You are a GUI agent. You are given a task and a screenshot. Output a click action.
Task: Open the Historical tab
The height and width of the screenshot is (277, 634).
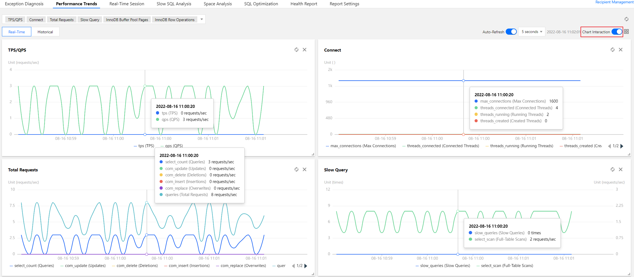(x=45, y=32)
